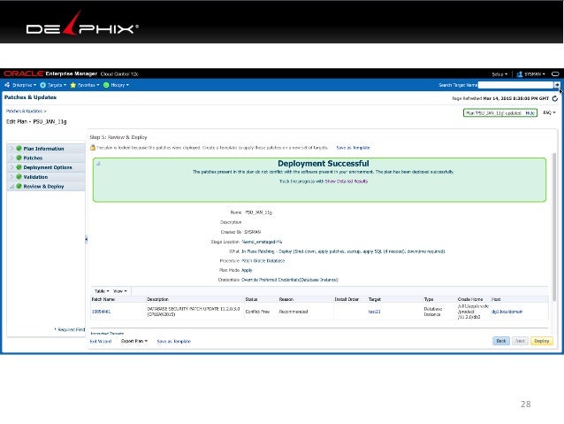The width and height of the screenshot is (564, 424).
Task: Open the History menu
Action: 116,85
